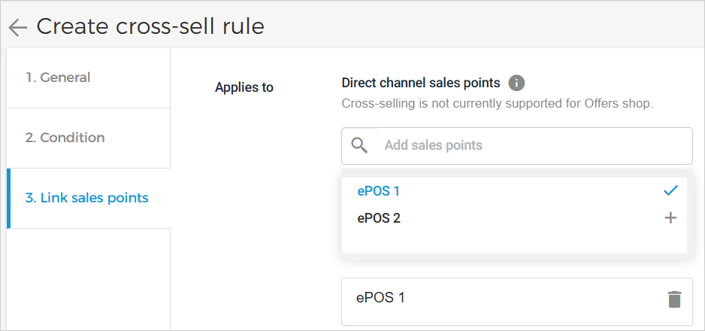
Task: Click the Offers shop cross-selling note
Action: coord(497,103)
